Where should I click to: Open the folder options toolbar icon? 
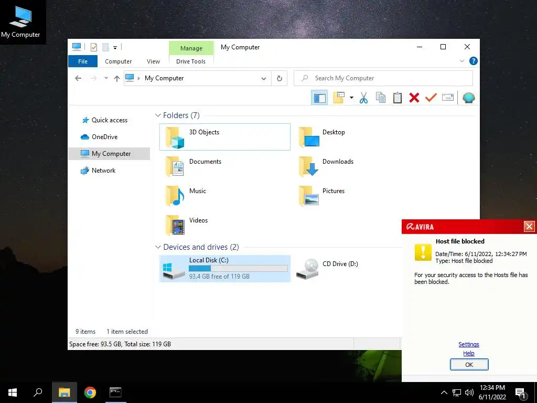pyautogui.click(x=339, y=98)
